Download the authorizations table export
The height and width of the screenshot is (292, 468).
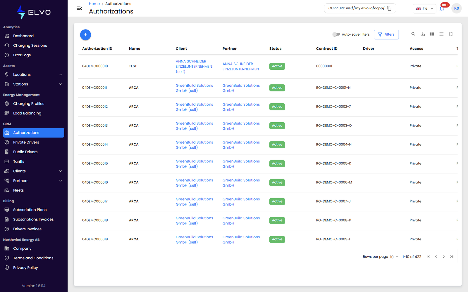pyautogui.click(x=423, y=34)
